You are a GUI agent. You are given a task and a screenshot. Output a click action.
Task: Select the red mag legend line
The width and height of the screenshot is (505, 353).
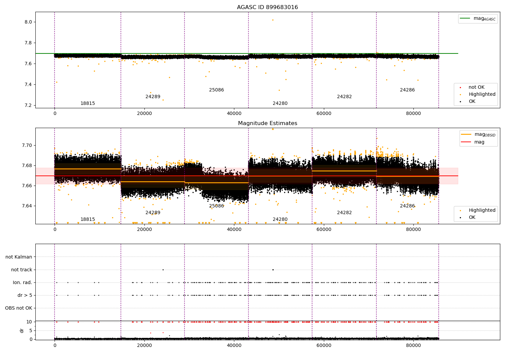[x=466, y=142]
